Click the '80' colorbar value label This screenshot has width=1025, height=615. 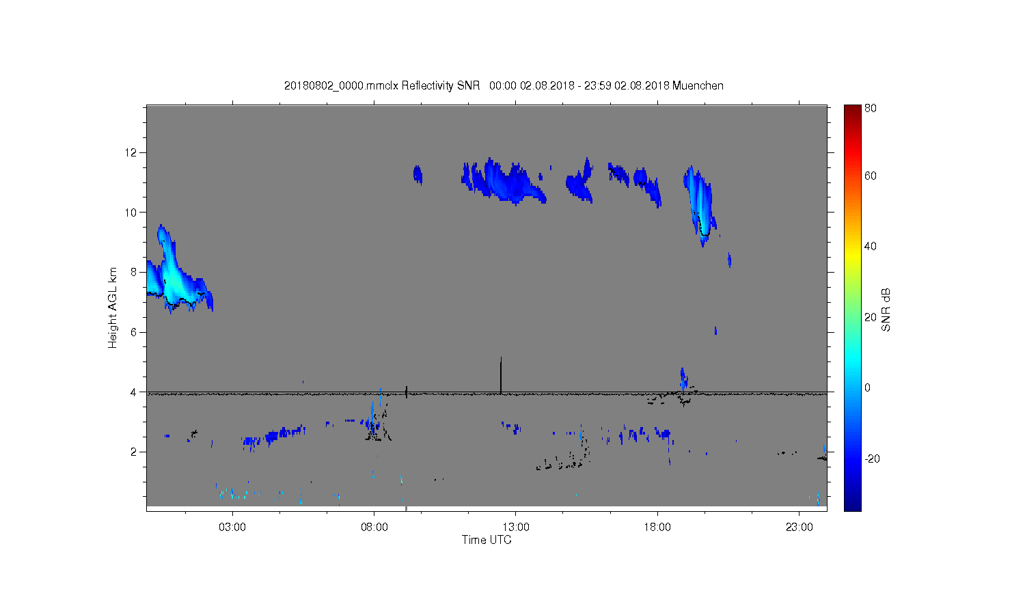click(x=871, y=108)
